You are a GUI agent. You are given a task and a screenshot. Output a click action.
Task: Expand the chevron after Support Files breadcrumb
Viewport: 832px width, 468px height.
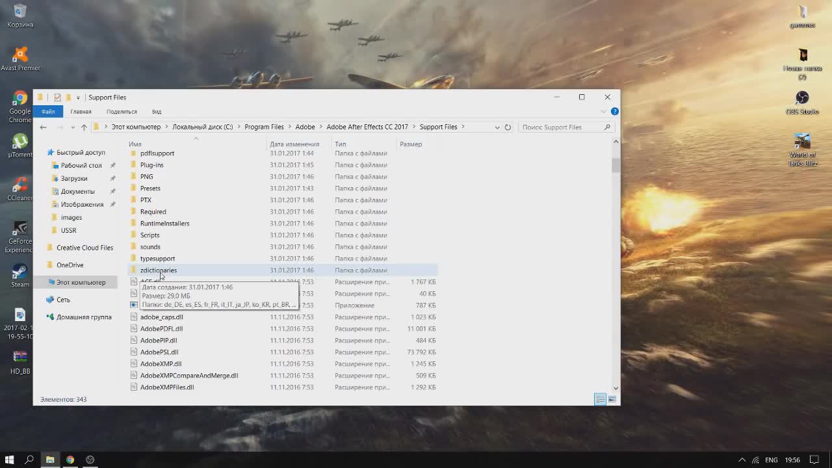coord(463,127)
